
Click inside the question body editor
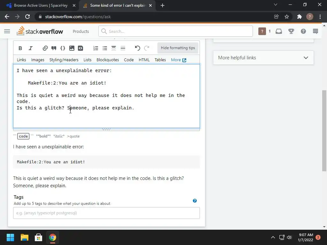tap(106, 96)
